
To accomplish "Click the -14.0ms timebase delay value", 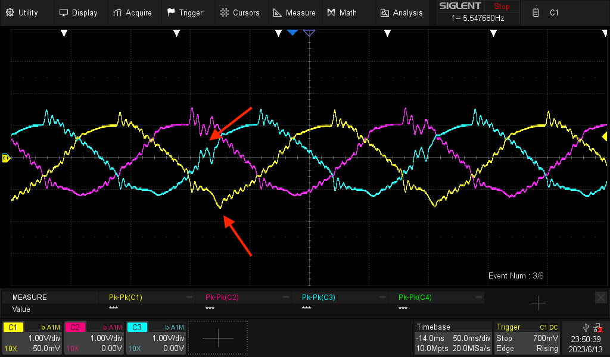I will 430,338.
